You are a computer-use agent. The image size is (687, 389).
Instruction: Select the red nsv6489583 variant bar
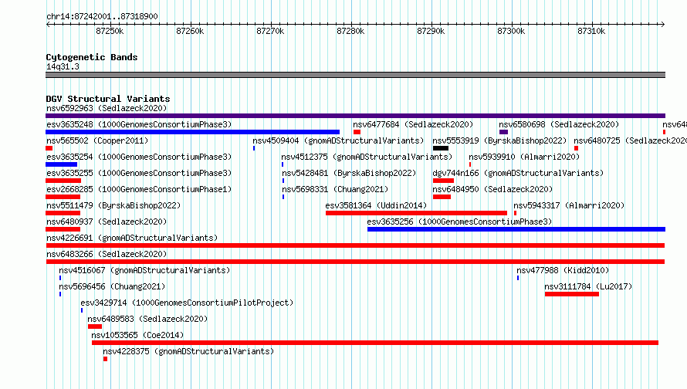click(95, 326)
